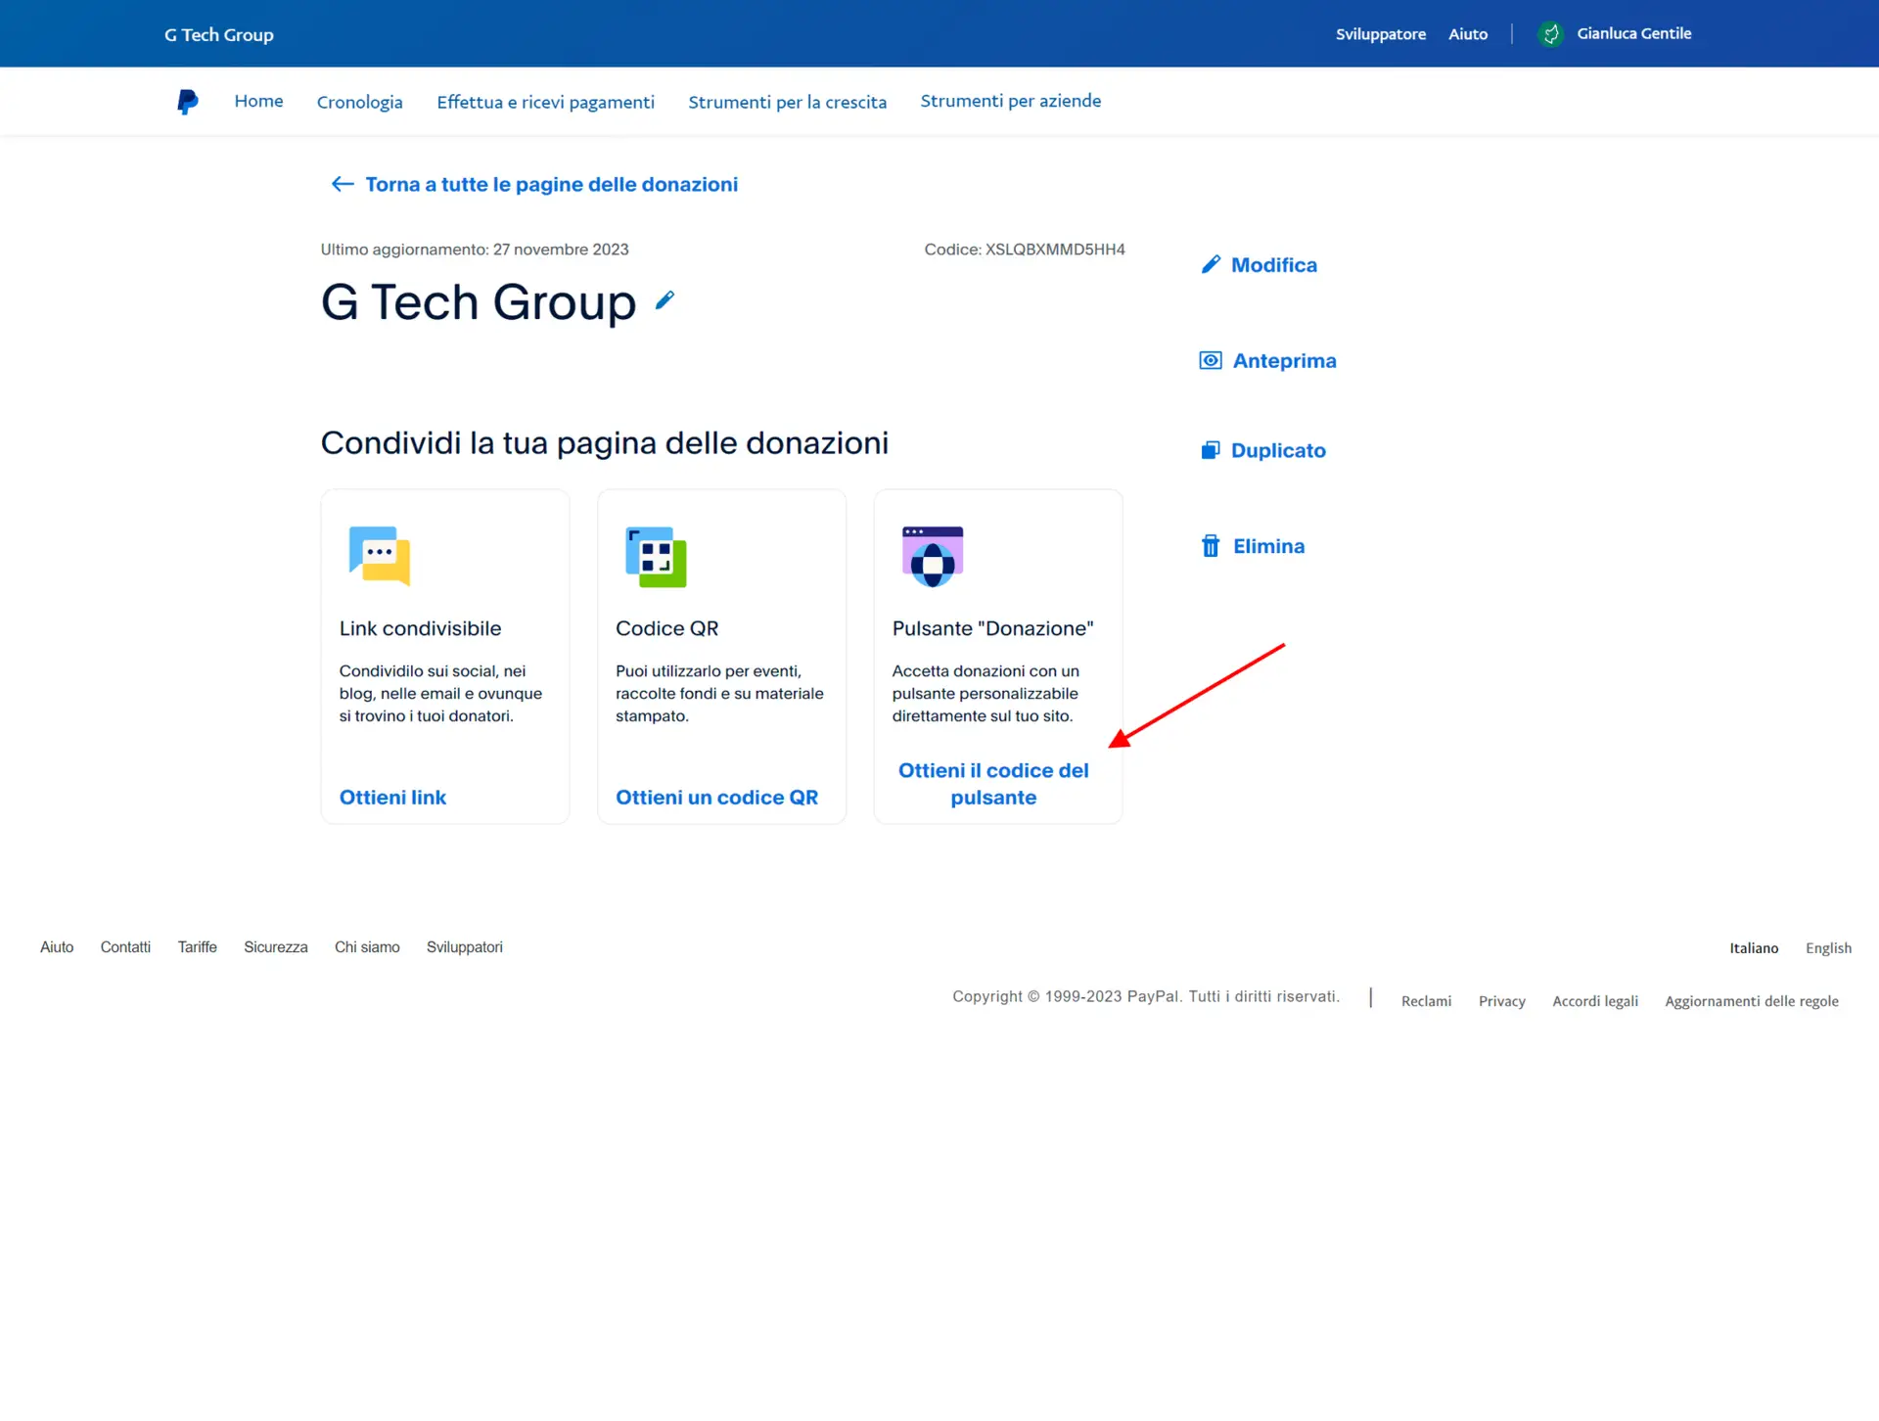Switch language to English
Screen dimensions: 1879x1421
(x=1828, y=948)
